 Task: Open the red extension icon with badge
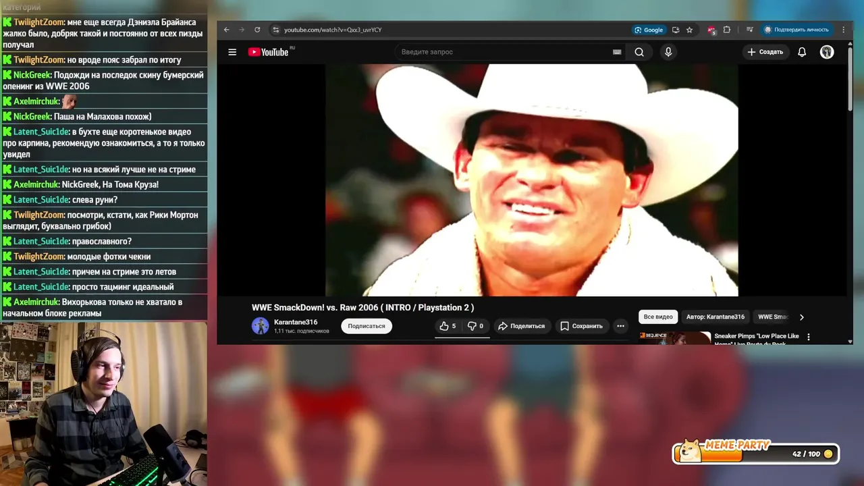click(x=711, y=30)
